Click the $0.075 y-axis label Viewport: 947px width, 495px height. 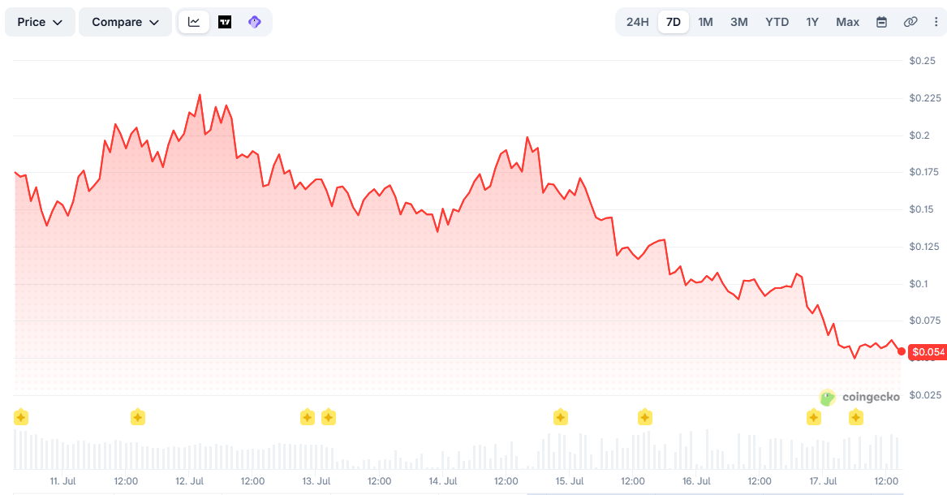pyautogui.click(x=925, y=321)
